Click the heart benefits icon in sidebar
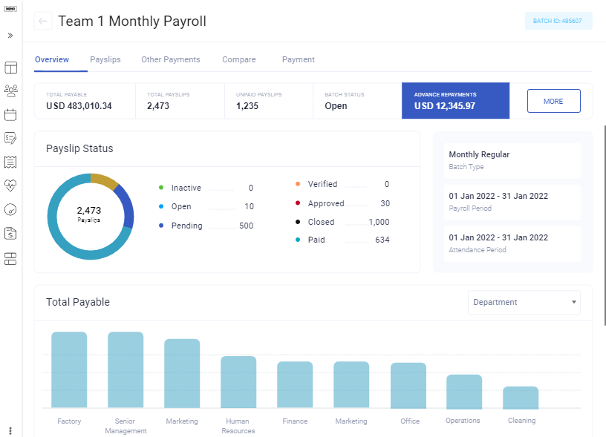606x437 pixels. [x=10, y=186]
